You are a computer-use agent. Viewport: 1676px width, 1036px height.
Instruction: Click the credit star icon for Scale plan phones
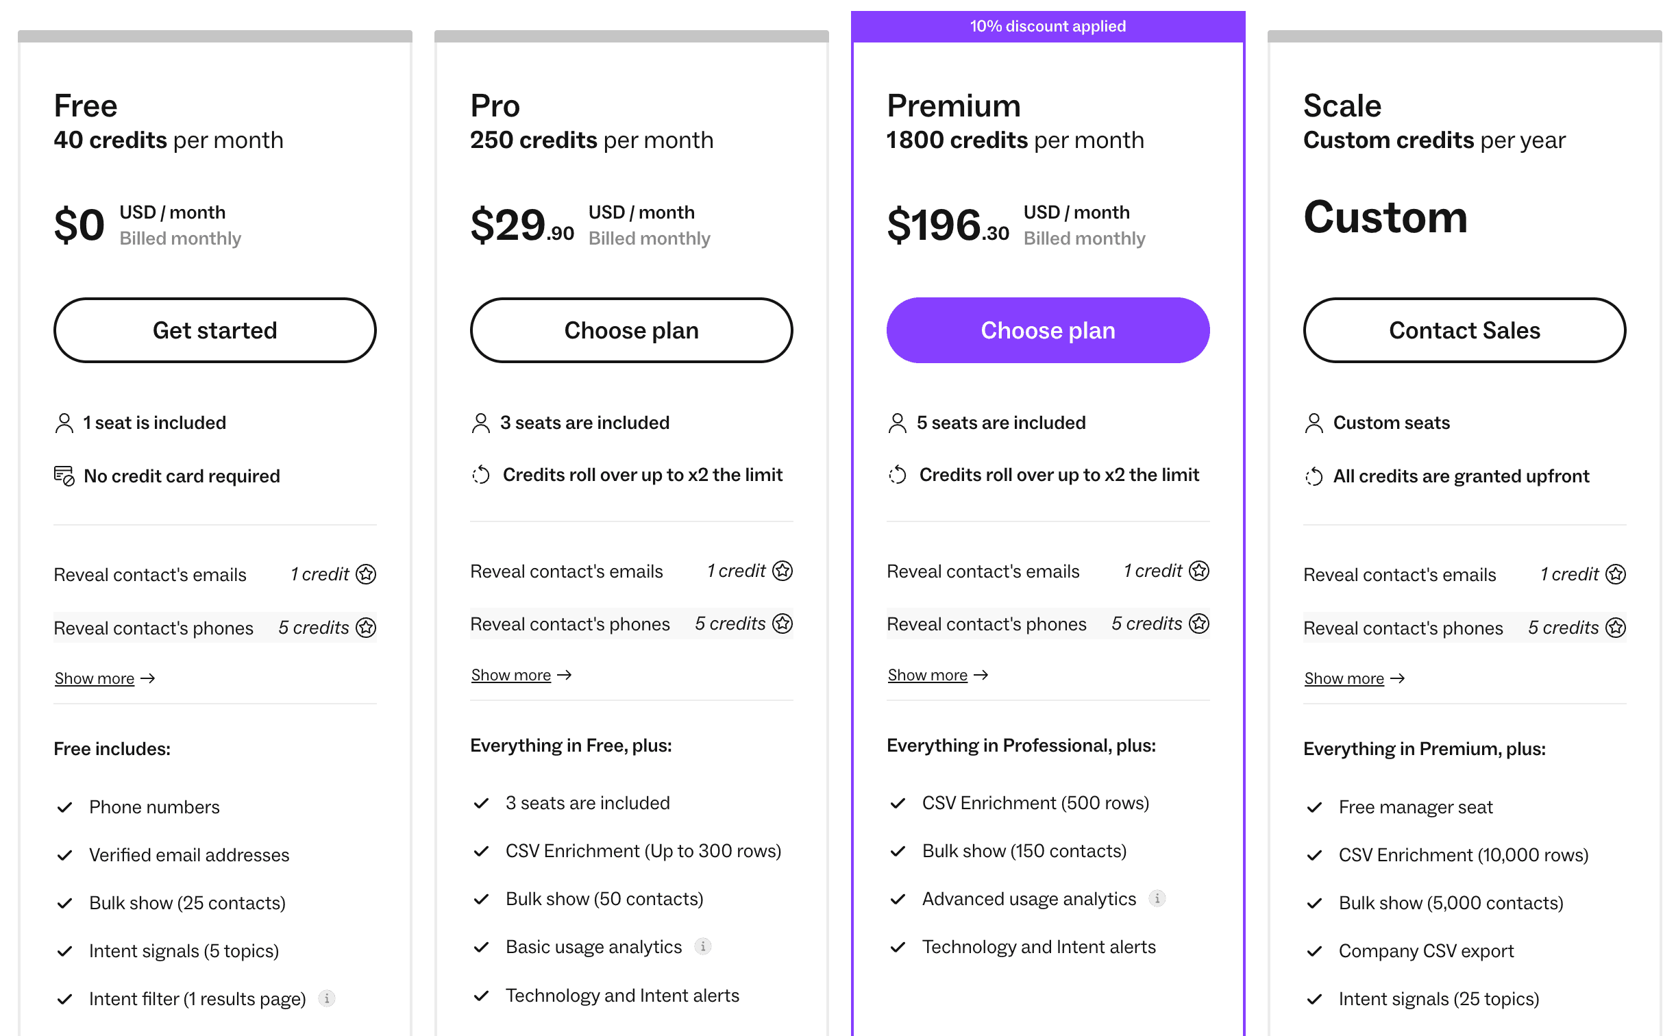(1616, 628)
